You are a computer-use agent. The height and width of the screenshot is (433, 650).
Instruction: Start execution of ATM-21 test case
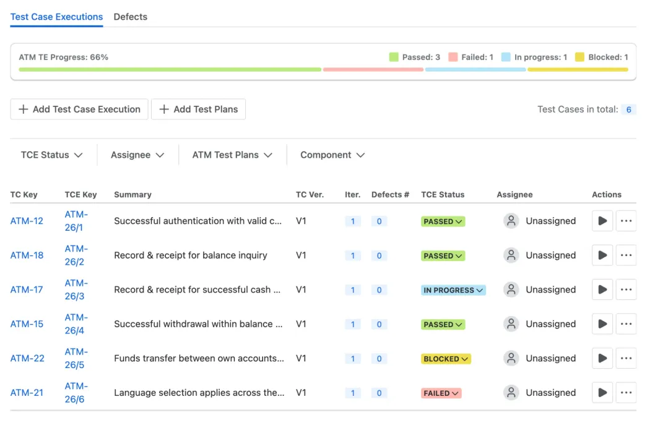602,393
